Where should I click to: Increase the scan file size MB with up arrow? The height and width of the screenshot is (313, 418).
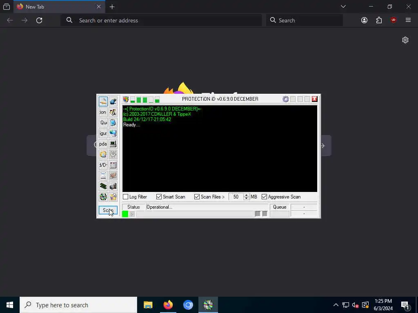(246, 195)
